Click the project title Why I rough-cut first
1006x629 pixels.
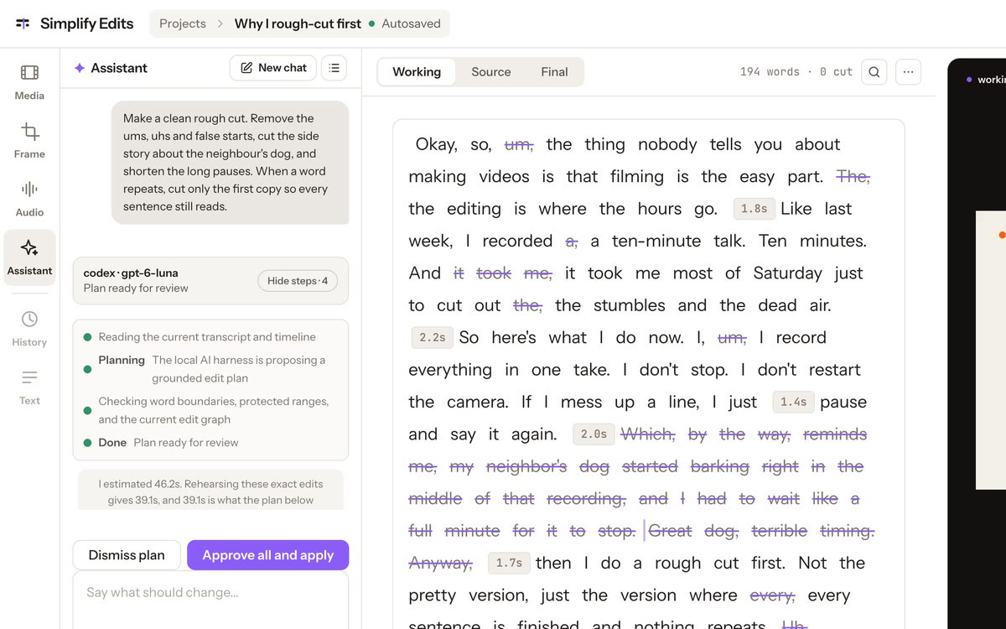(298, 23)
